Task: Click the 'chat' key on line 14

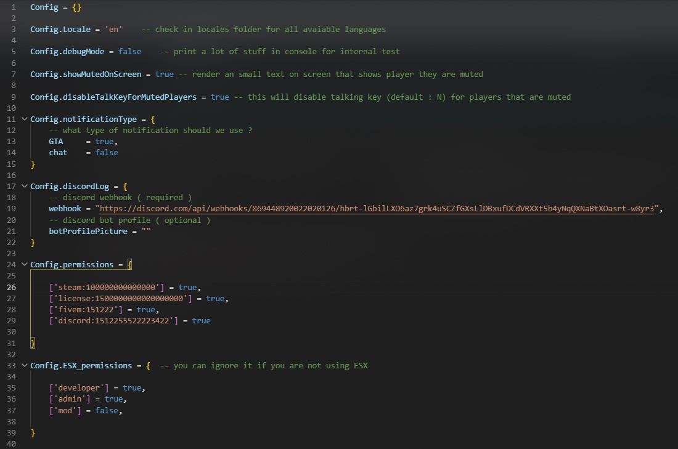Action: (58, 153)
